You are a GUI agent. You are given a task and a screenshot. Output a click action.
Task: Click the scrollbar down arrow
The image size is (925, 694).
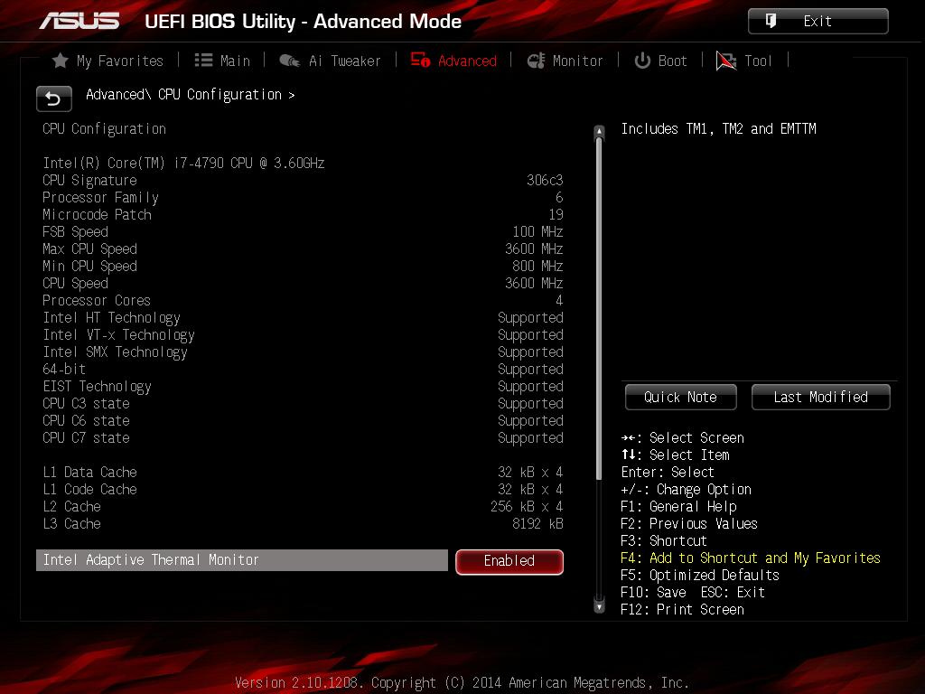(x=600, y=606)
